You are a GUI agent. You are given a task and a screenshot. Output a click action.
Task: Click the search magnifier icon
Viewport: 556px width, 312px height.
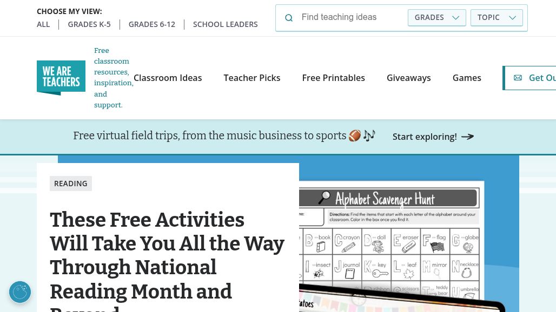289,18
